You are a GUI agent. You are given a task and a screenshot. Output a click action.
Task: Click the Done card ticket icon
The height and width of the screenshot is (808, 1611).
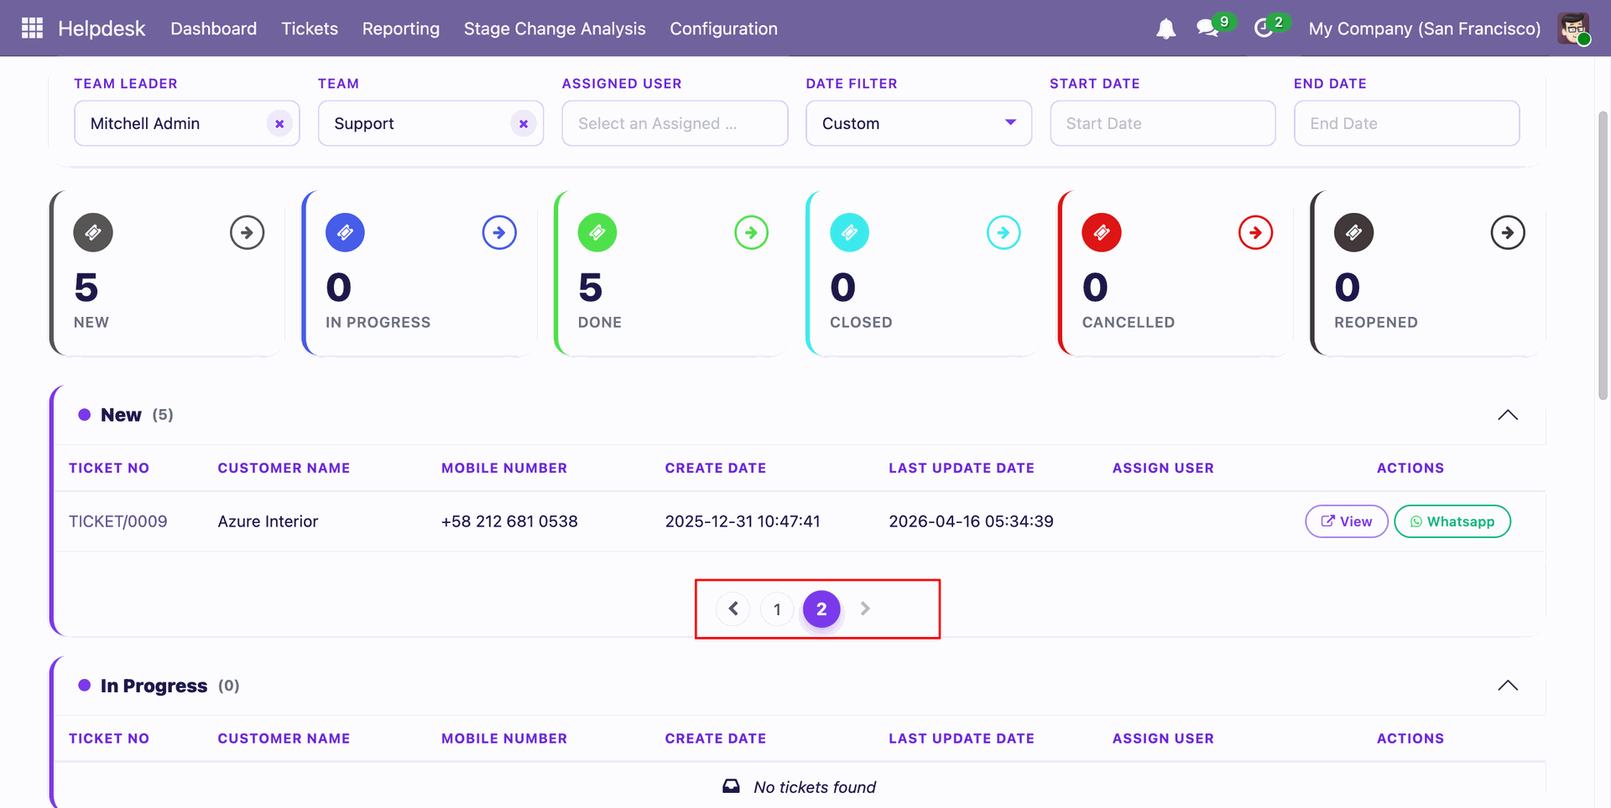pyautogui.click(x=597, y=232)
